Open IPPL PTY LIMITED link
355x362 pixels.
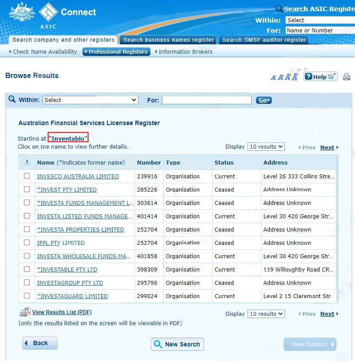click(61, 243)
